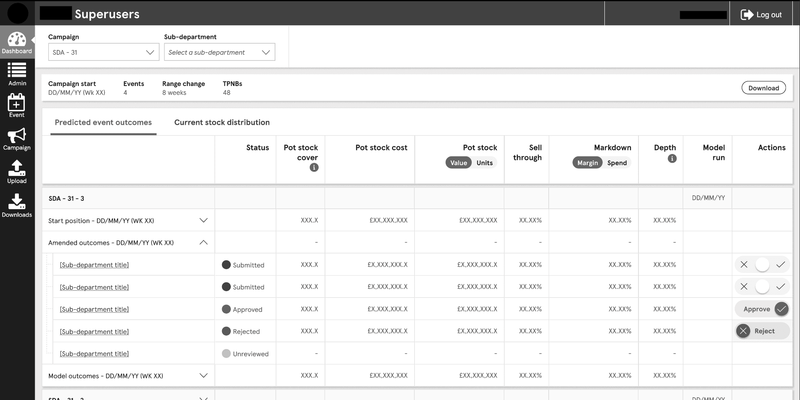The width and height of the screenshot is (800, 400).
Task: Open the Rejected row's sub-department link
Action: click(x=94, y=332)
